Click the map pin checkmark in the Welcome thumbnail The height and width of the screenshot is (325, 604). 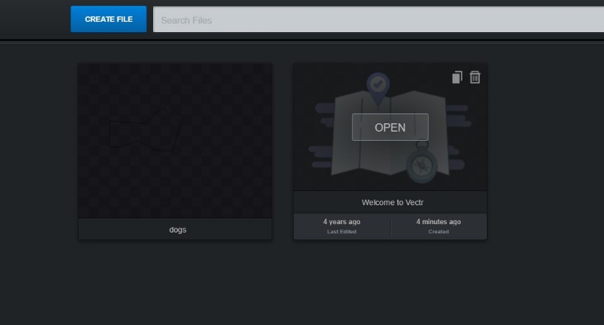click(378, 85)
